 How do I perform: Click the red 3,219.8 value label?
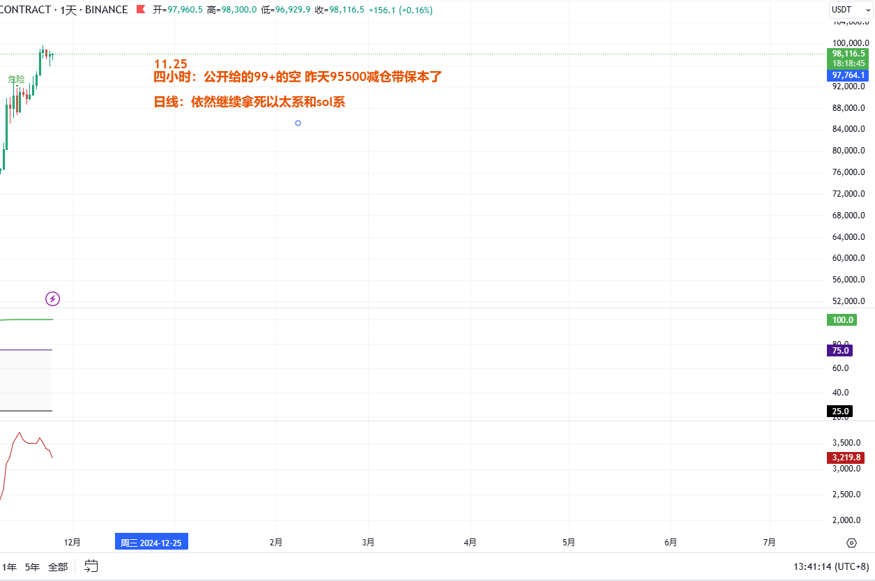pyautogui.click(x=847, y=458)
